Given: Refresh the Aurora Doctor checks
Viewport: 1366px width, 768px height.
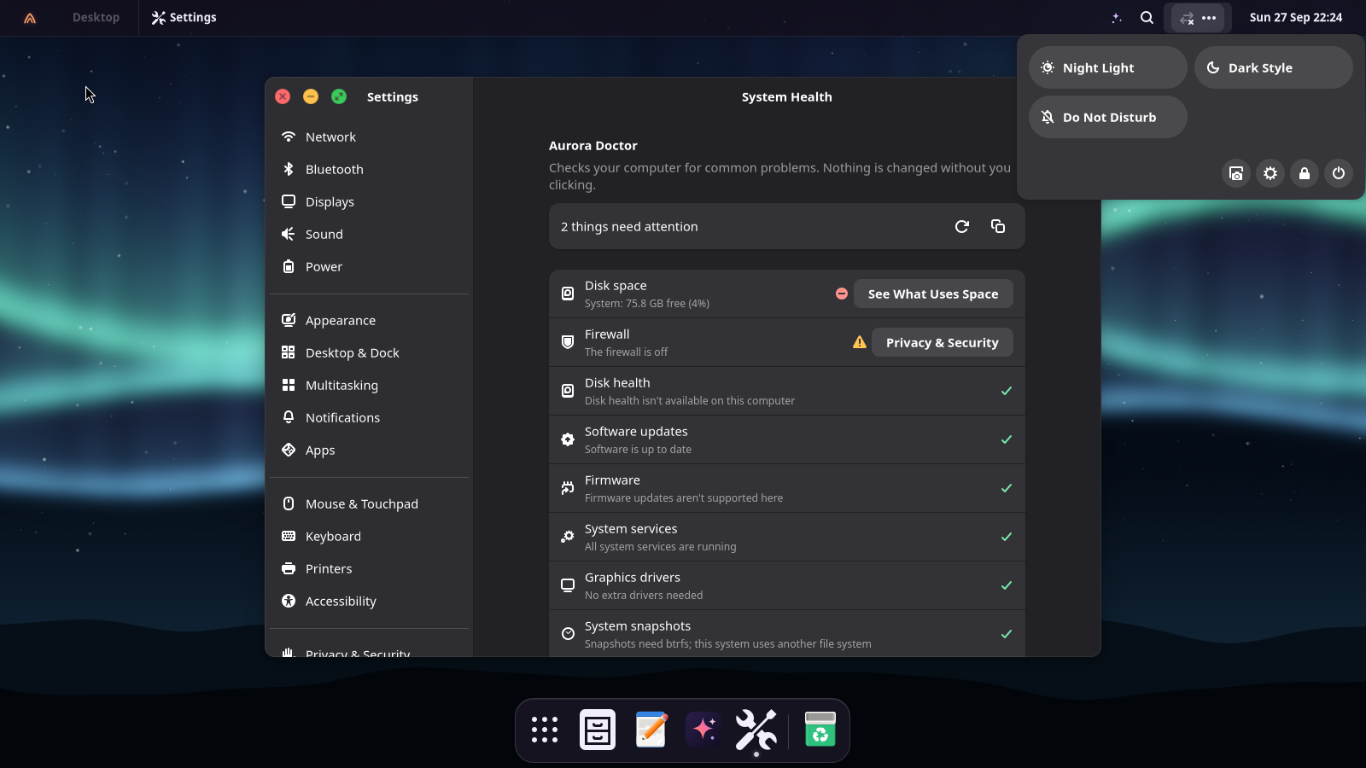Looking at the screenshot, I should coord(962,226).
